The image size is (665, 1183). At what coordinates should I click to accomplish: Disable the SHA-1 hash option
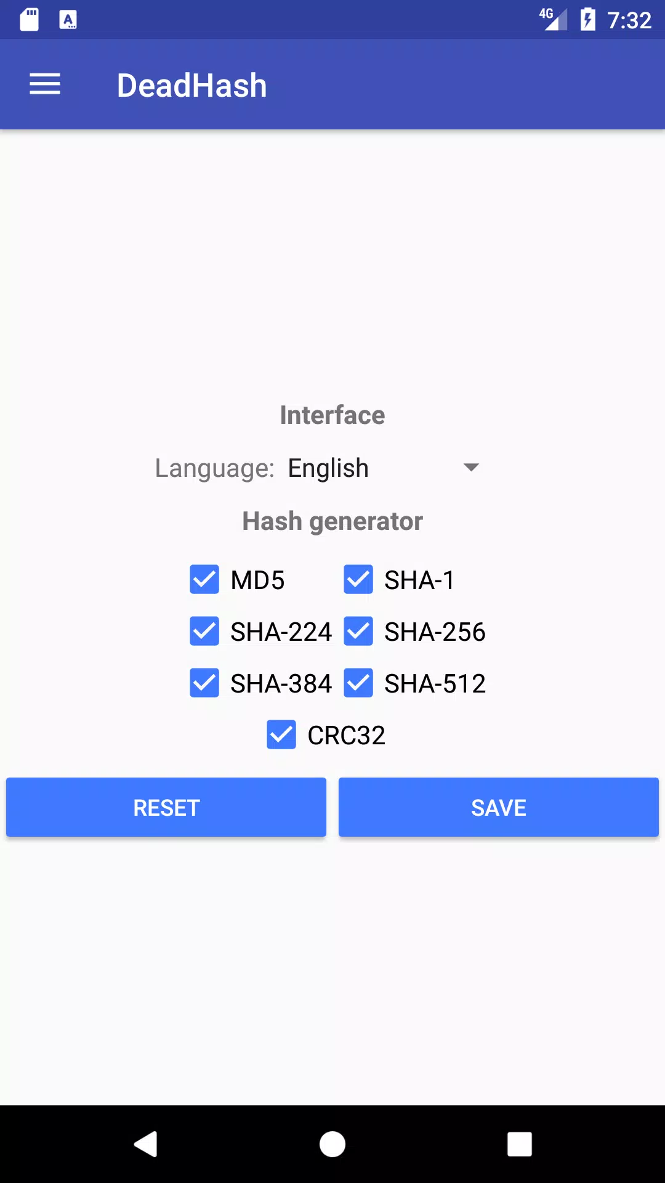[358, 579]
